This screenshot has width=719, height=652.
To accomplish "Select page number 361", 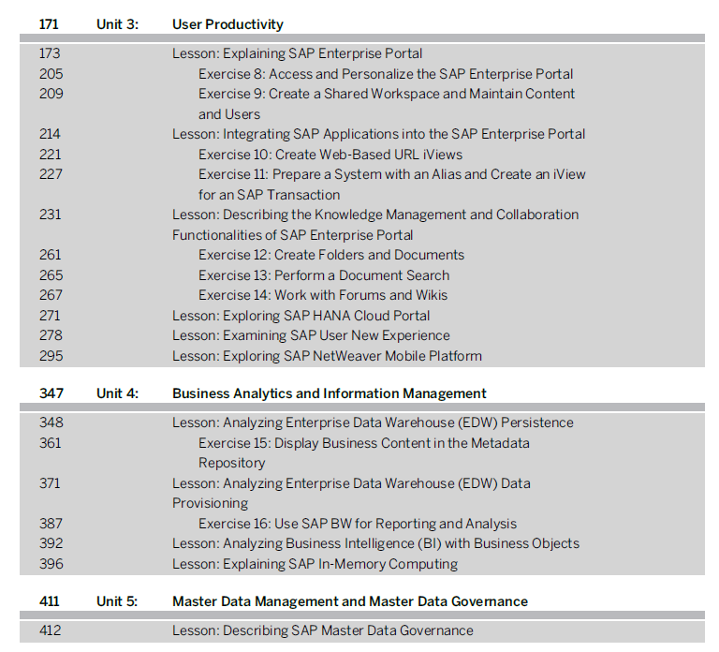I will [x=50, y=443].
